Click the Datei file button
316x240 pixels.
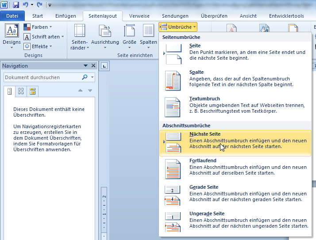pos(12,16)
